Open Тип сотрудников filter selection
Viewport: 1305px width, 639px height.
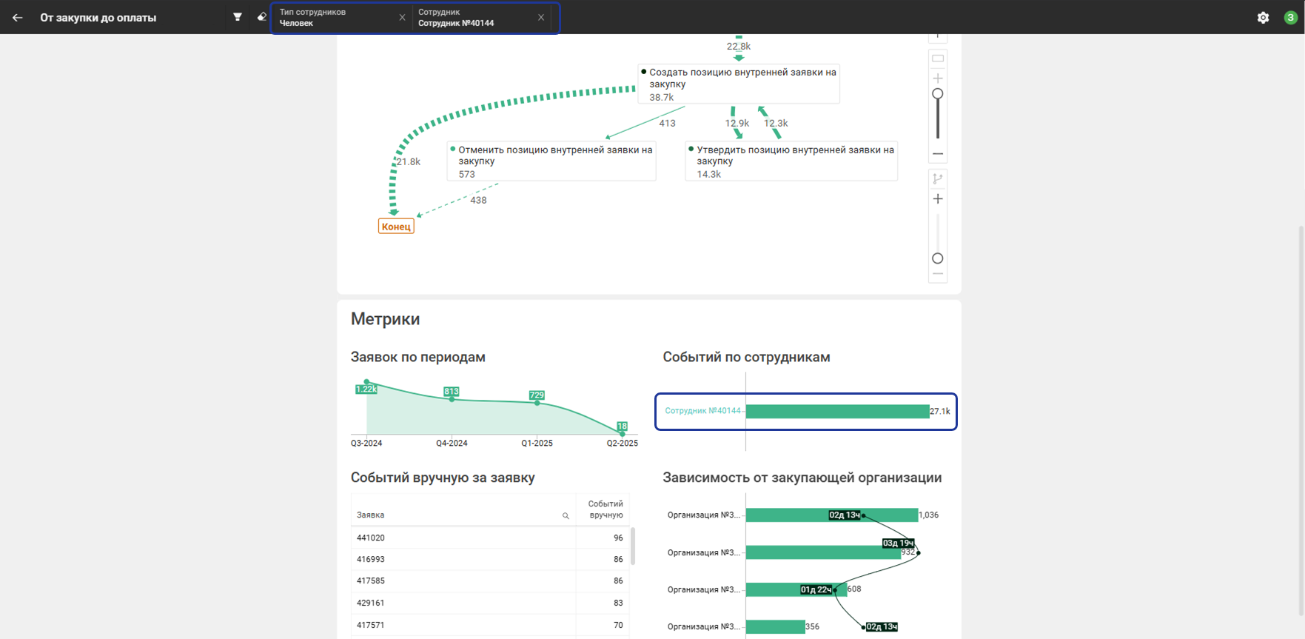tap(337, 18)
